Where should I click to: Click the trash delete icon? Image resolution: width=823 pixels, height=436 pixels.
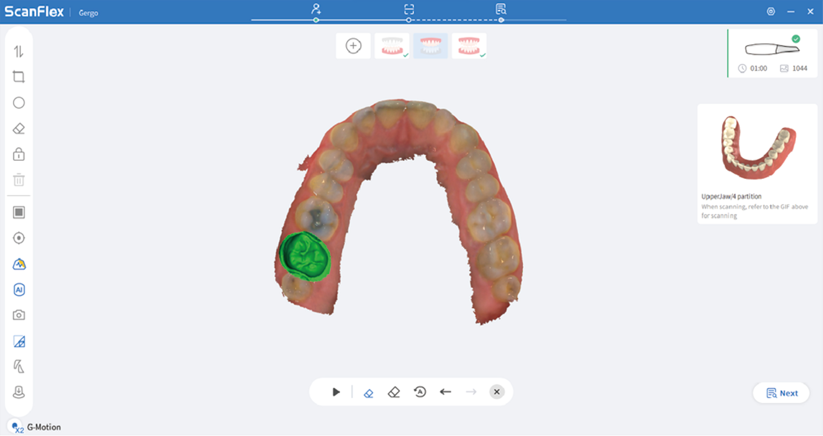19,180
